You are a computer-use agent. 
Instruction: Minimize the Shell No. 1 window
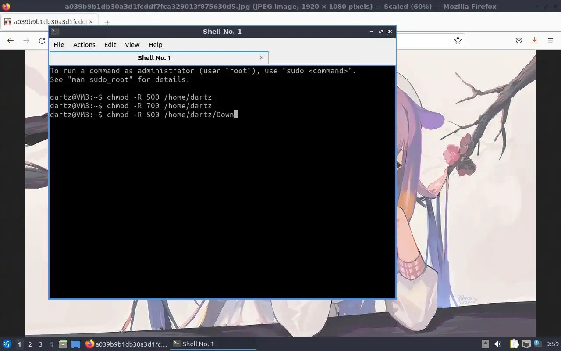coord(372,32)
